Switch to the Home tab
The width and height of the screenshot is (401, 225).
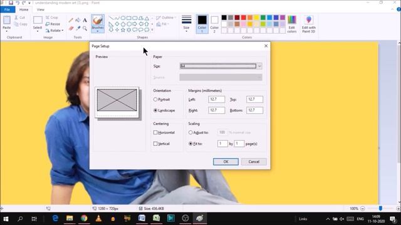[24, 9]
